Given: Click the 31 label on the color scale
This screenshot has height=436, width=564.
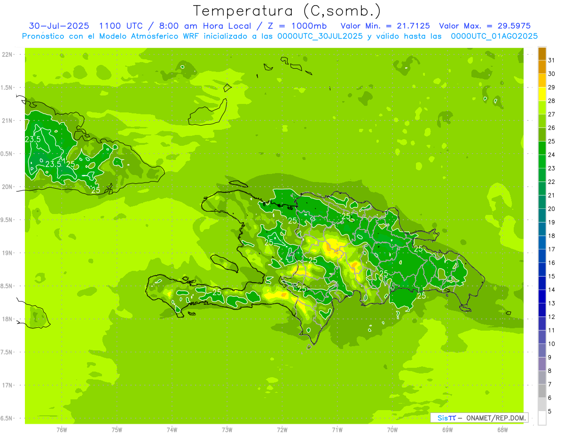Looking at the screenshot, I should click(x=551, y=60).
